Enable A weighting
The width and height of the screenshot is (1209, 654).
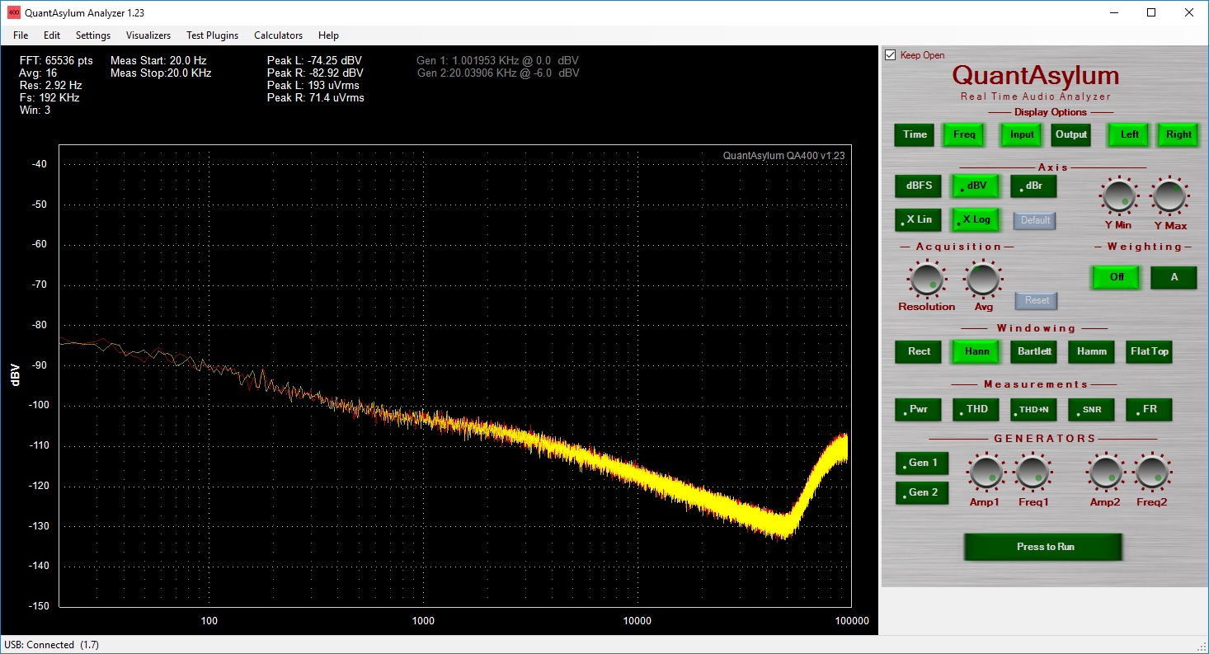pos(1174,277)
